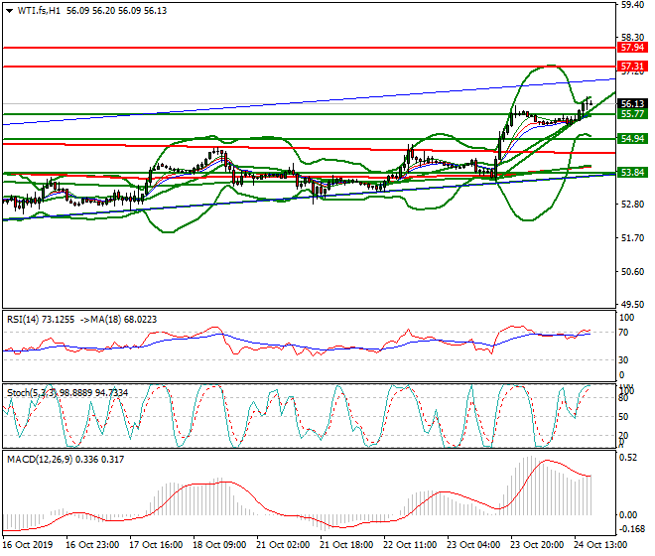Select the 24 Oct 13:00 time axis label
655x556 pixels.
point(600,545)
